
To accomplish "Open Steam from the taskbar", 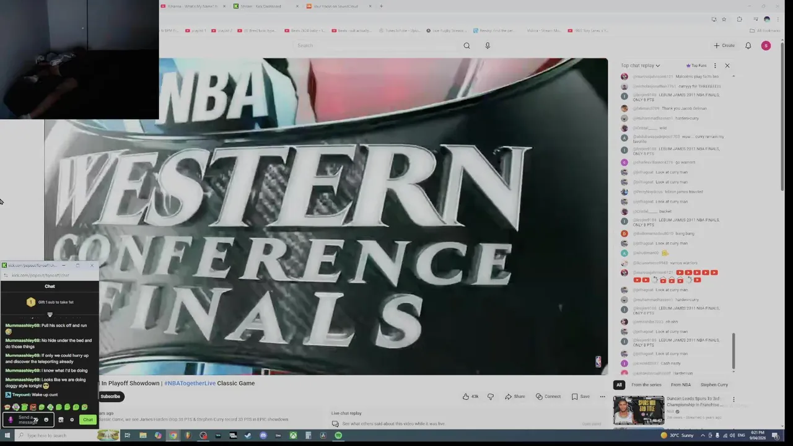I will (248, 435).
